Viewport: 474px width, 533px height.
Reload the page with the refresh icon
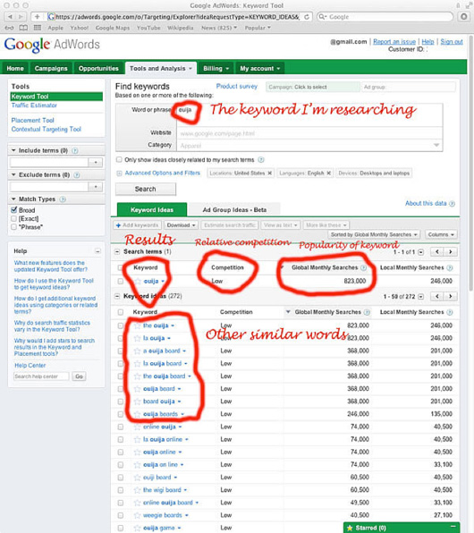[307, 17]
